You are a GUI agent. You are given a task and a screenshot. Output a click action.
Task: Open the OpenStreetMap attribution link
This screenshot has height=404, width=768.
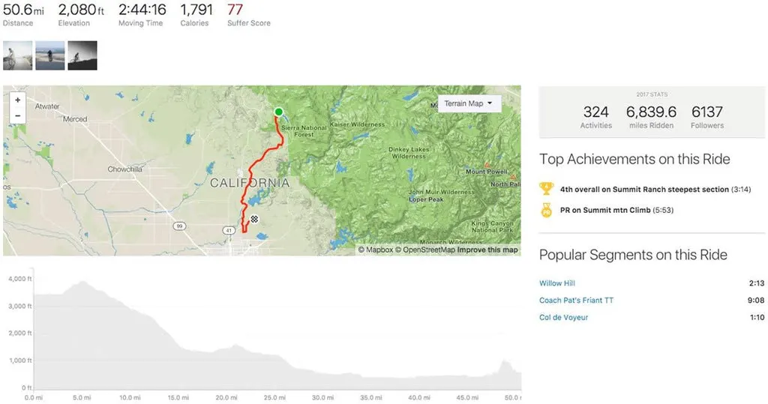coord(425,250)
